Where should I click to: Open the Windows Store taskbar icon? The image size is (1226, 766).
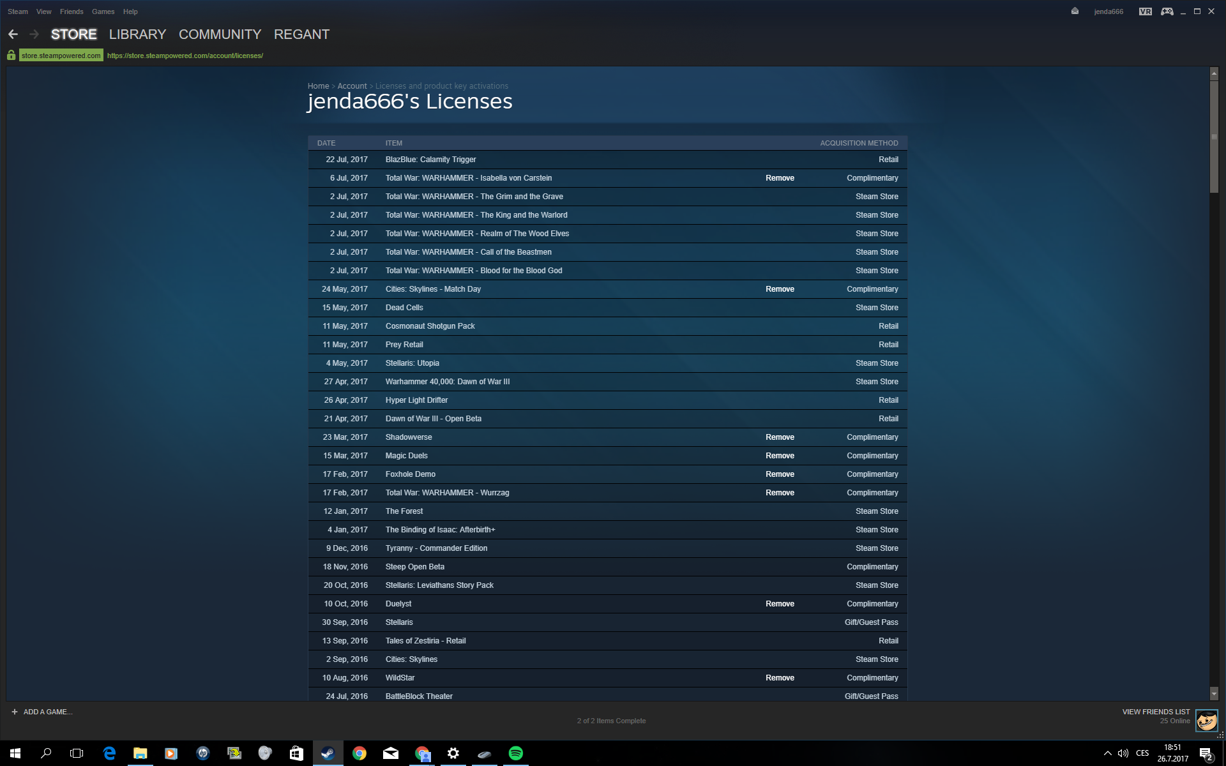[x=296, y=753]
